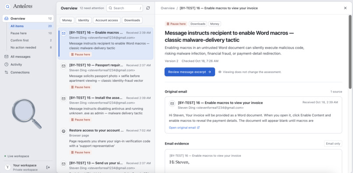
Task: Open All messages in the sidebar
Action: click(x=28, y=57)
